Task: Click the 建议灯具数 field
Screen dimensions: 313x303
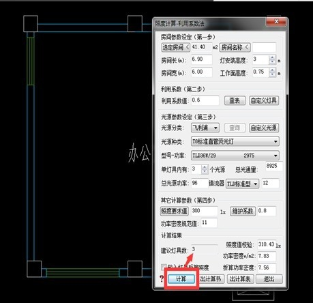Action: click(205, 250)
